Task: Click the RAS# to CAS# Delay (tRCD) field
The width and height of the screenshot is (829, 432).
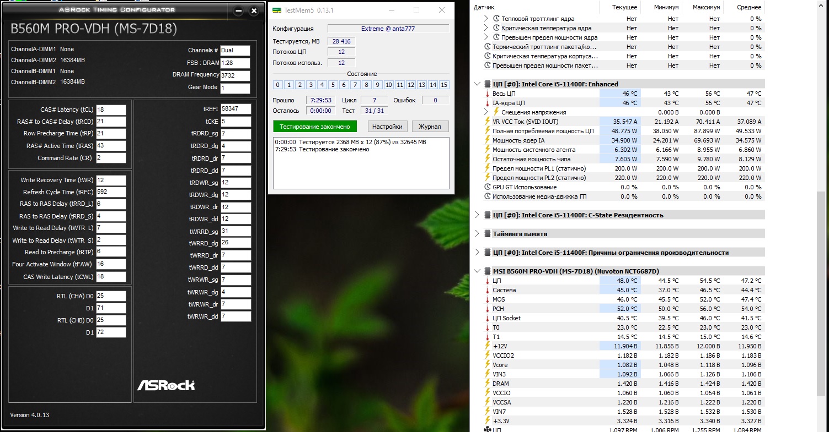Action: [x=111, y=122]
